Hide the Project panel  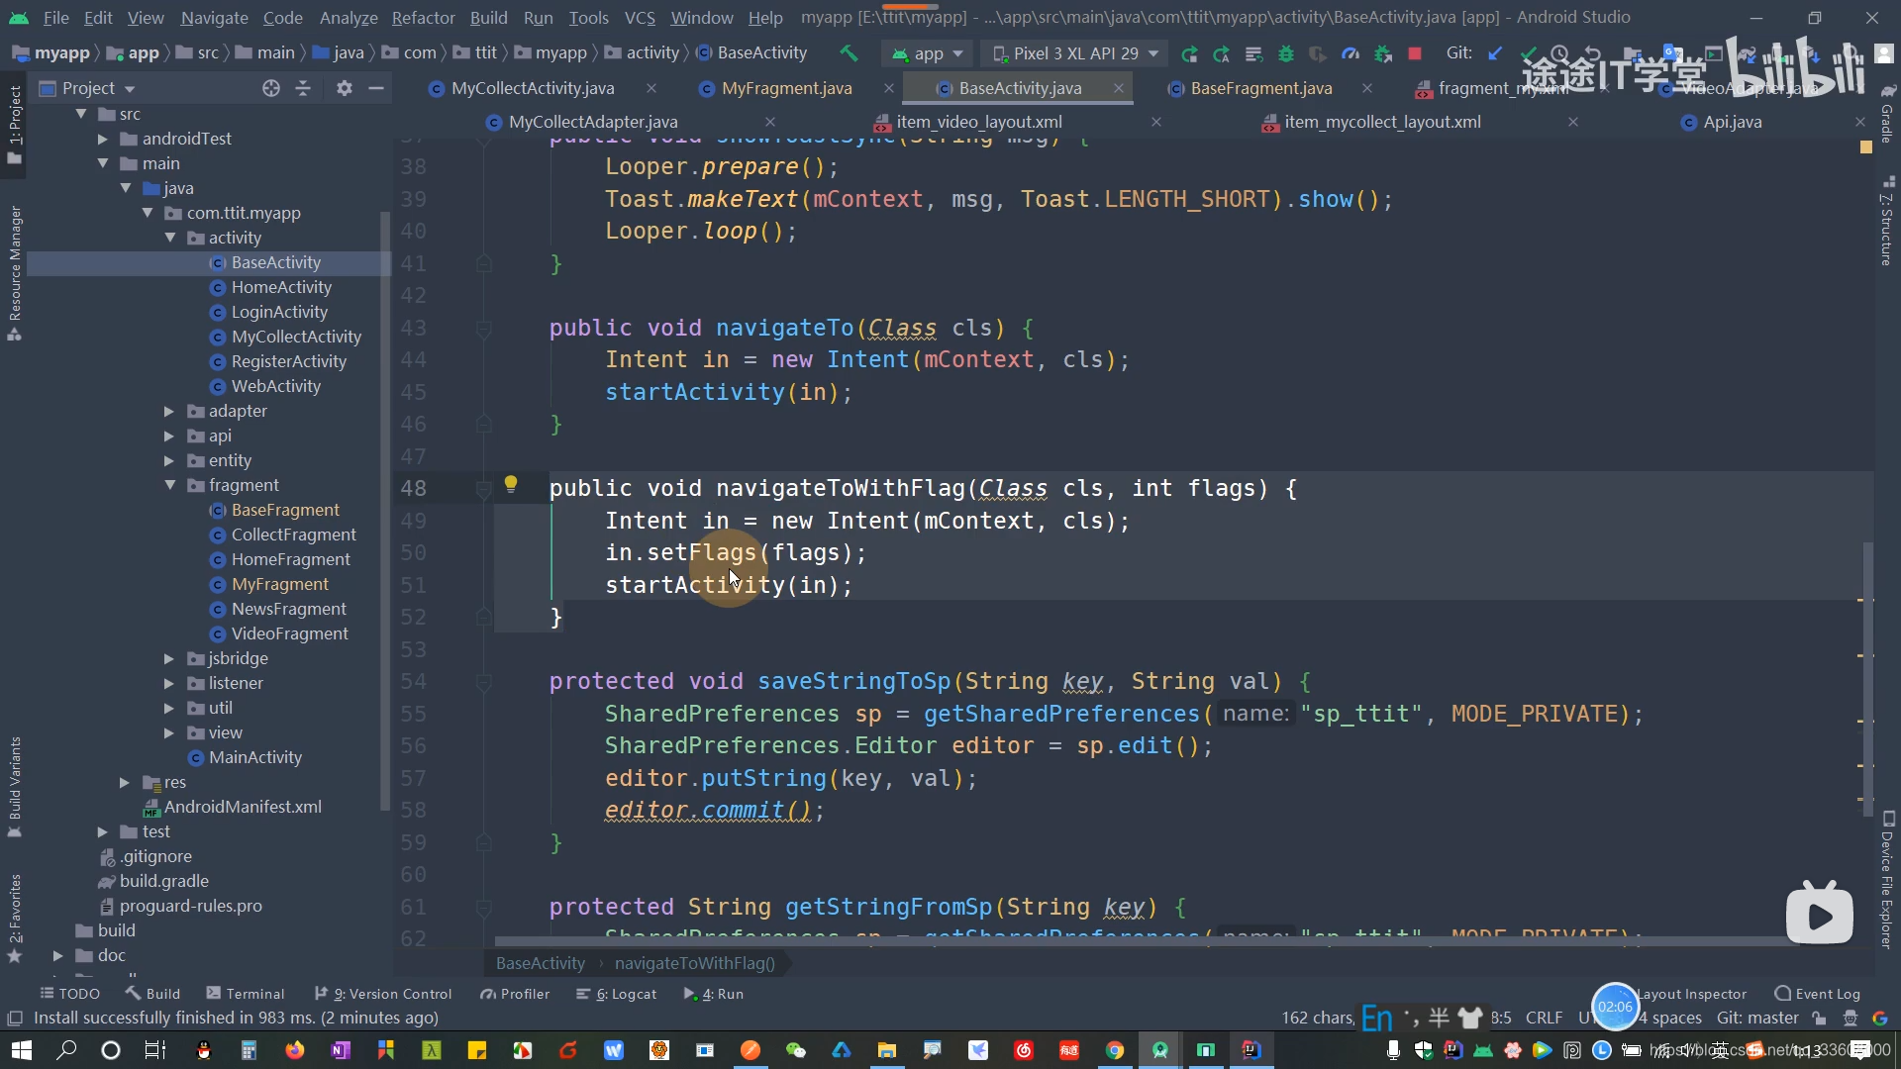pos(375,88)
